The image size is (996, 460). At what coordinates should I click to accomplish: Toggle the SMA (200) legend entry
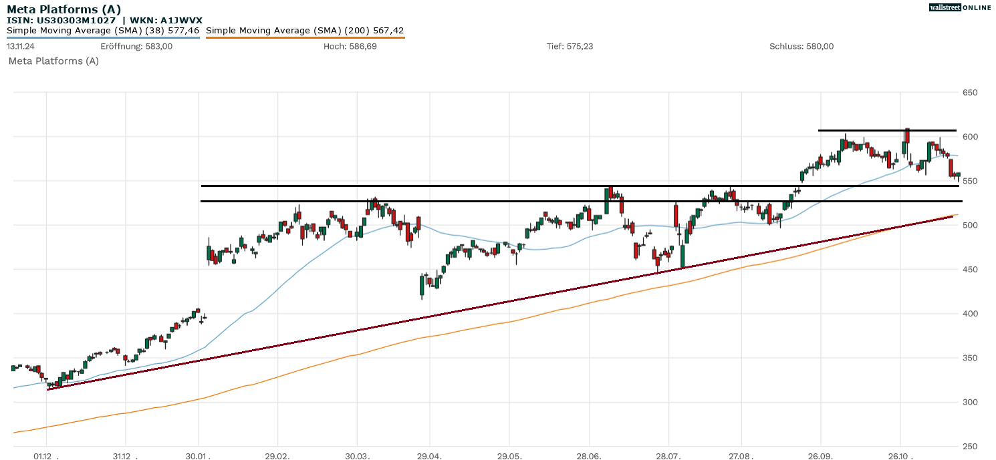pos(305,31)
